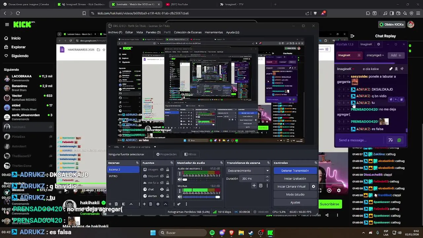Pop out the Escenas dock panel
Viewport: 423px width, 238px height.
tap(137, 163)
